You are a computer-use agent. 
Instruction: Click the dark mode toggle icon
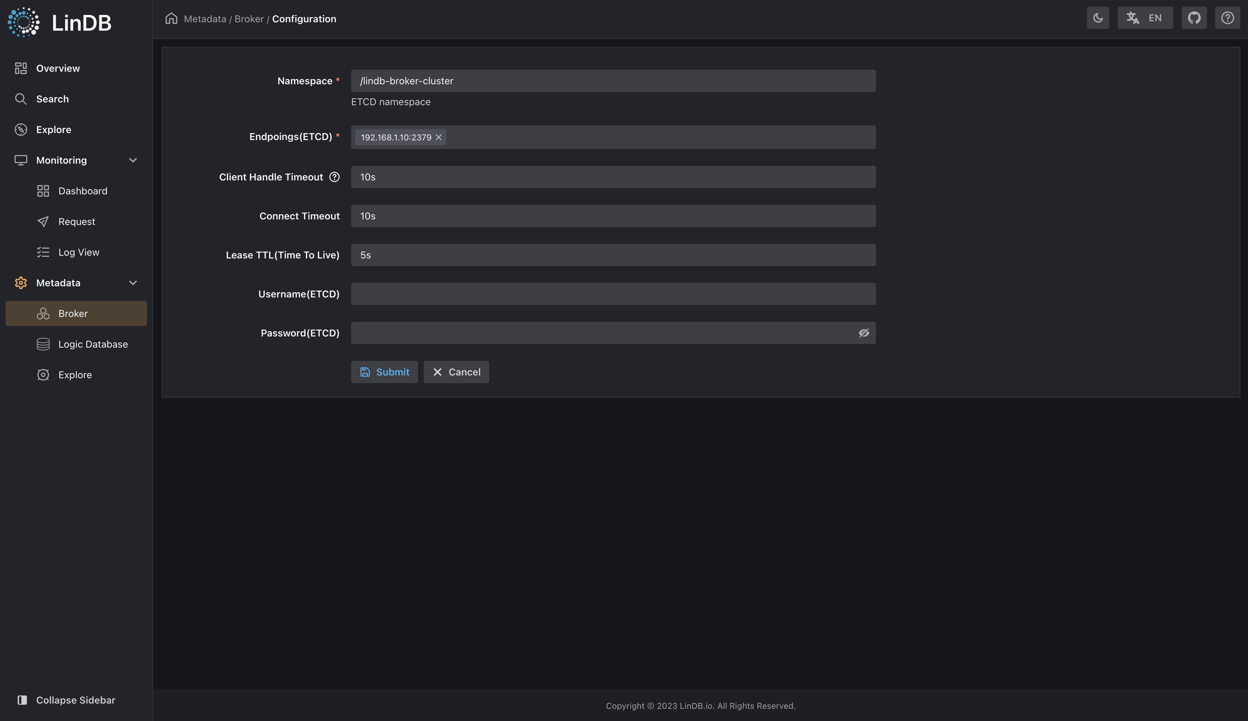[x=1098, y=17]
